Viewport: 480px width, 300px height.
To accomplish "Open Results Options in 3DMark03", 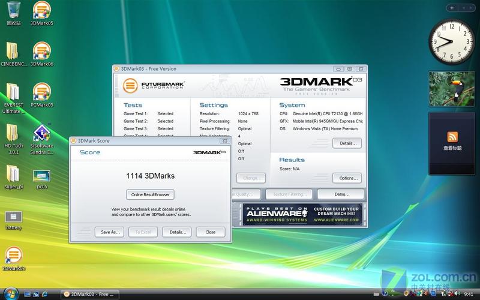I will pyautogui.click(x=347, y=178).
